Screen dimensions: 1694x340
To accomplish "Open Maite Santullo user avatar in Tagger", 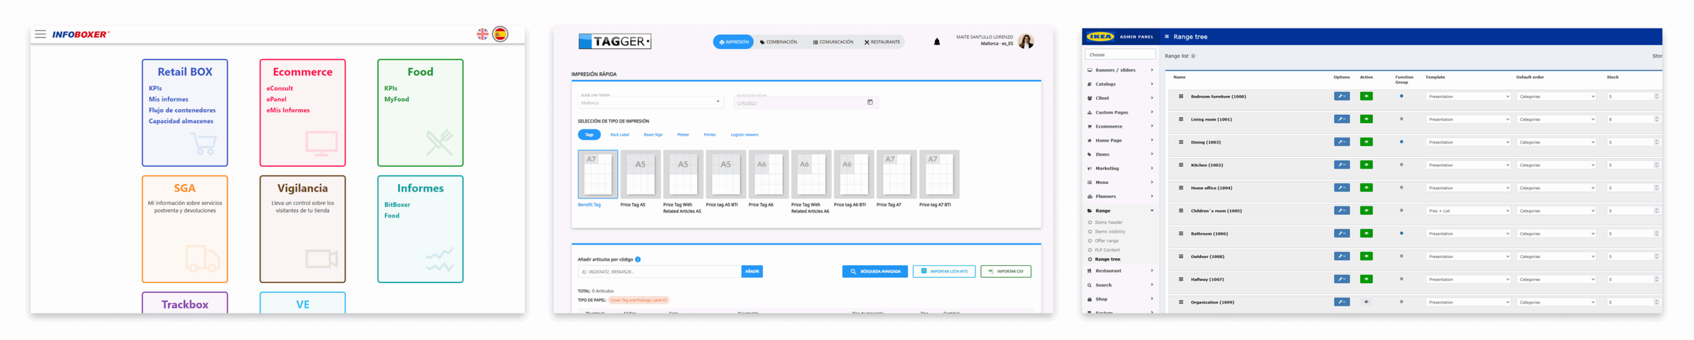I will [x=1026, y=41].
